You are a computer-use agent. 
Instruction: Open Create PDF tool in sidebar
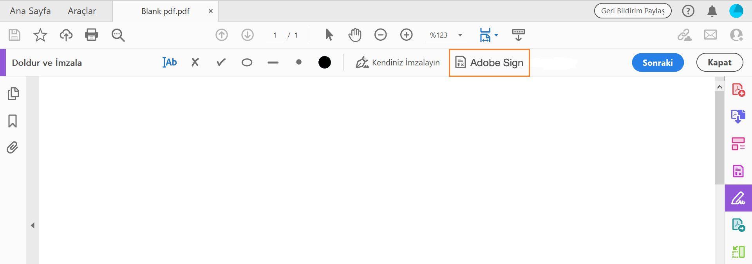tap(738, 90)
